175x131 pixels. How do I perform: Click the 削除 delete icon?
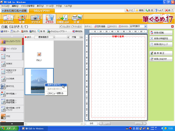pos(24,31)
